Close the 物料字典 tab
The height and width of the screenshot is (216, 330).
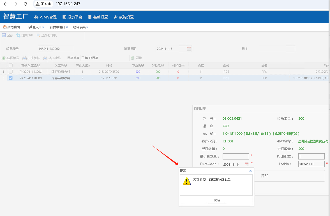pyautogui.click(x=87, y=27)
